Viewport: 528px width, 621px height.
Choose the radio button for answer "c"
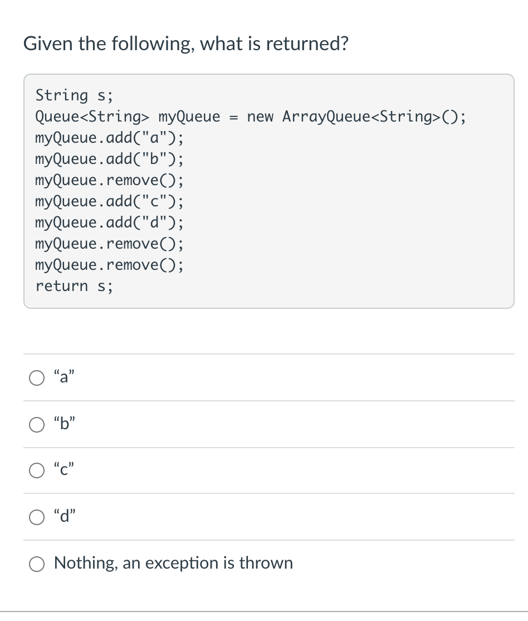37,470
